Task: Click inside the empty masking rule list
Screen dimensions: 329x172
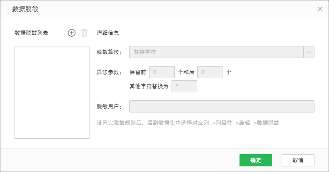Action: (52, 92)
